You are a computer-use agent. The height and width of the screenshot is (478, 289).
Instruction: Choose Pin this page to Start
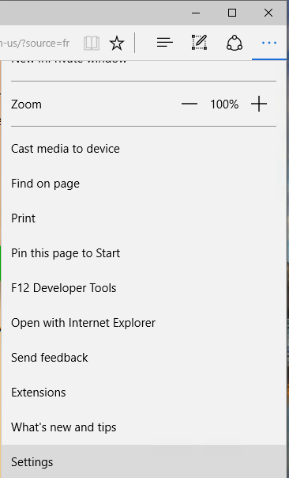click(x=144, y=253)
